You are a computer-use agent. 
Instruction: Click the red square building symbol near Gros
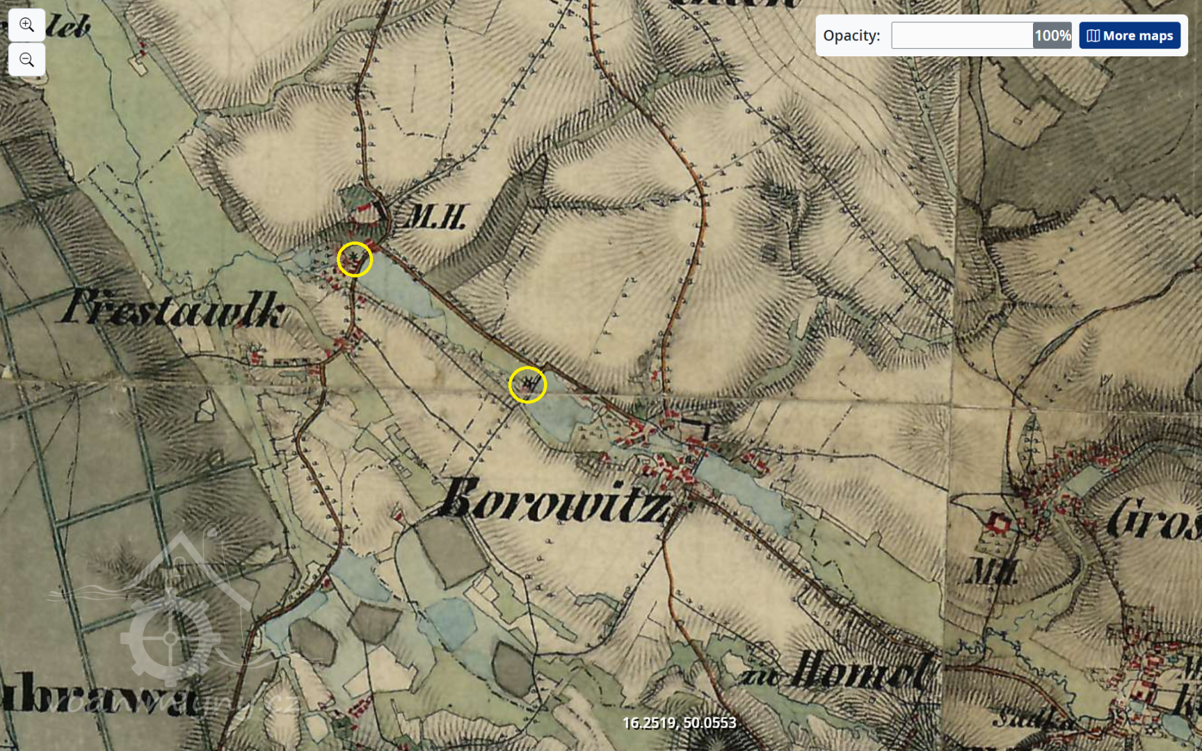[1000, 522]
